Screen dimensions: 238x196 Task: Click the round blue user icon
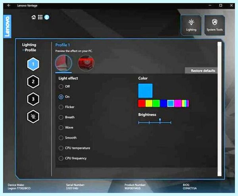point(47,17)
